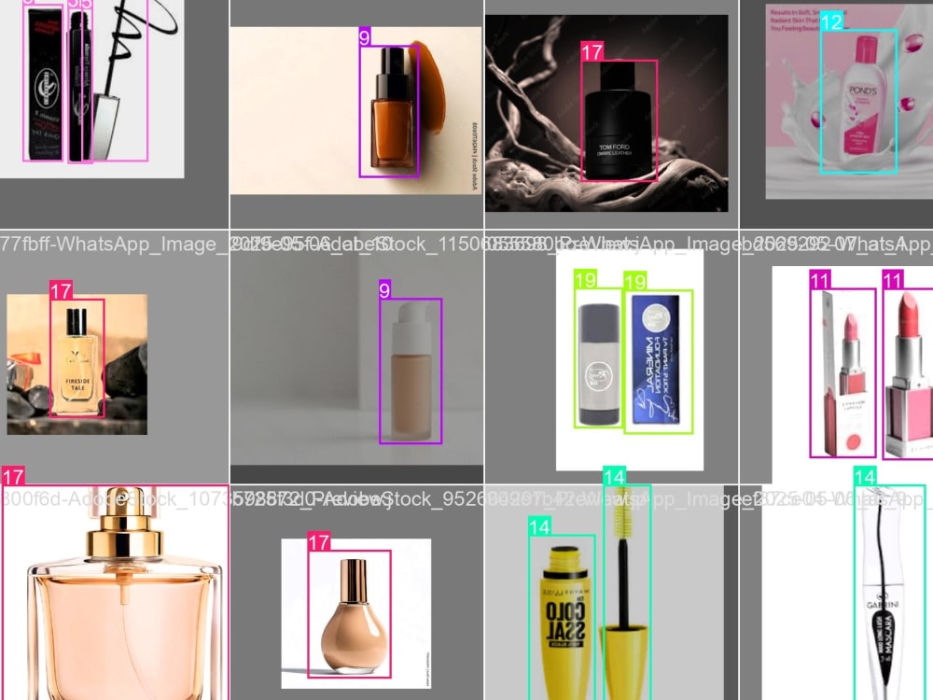This screenshot has height=700, width=933.
Task: Click label 19 above grey stick tube
Action: click(x=586, y=279)
